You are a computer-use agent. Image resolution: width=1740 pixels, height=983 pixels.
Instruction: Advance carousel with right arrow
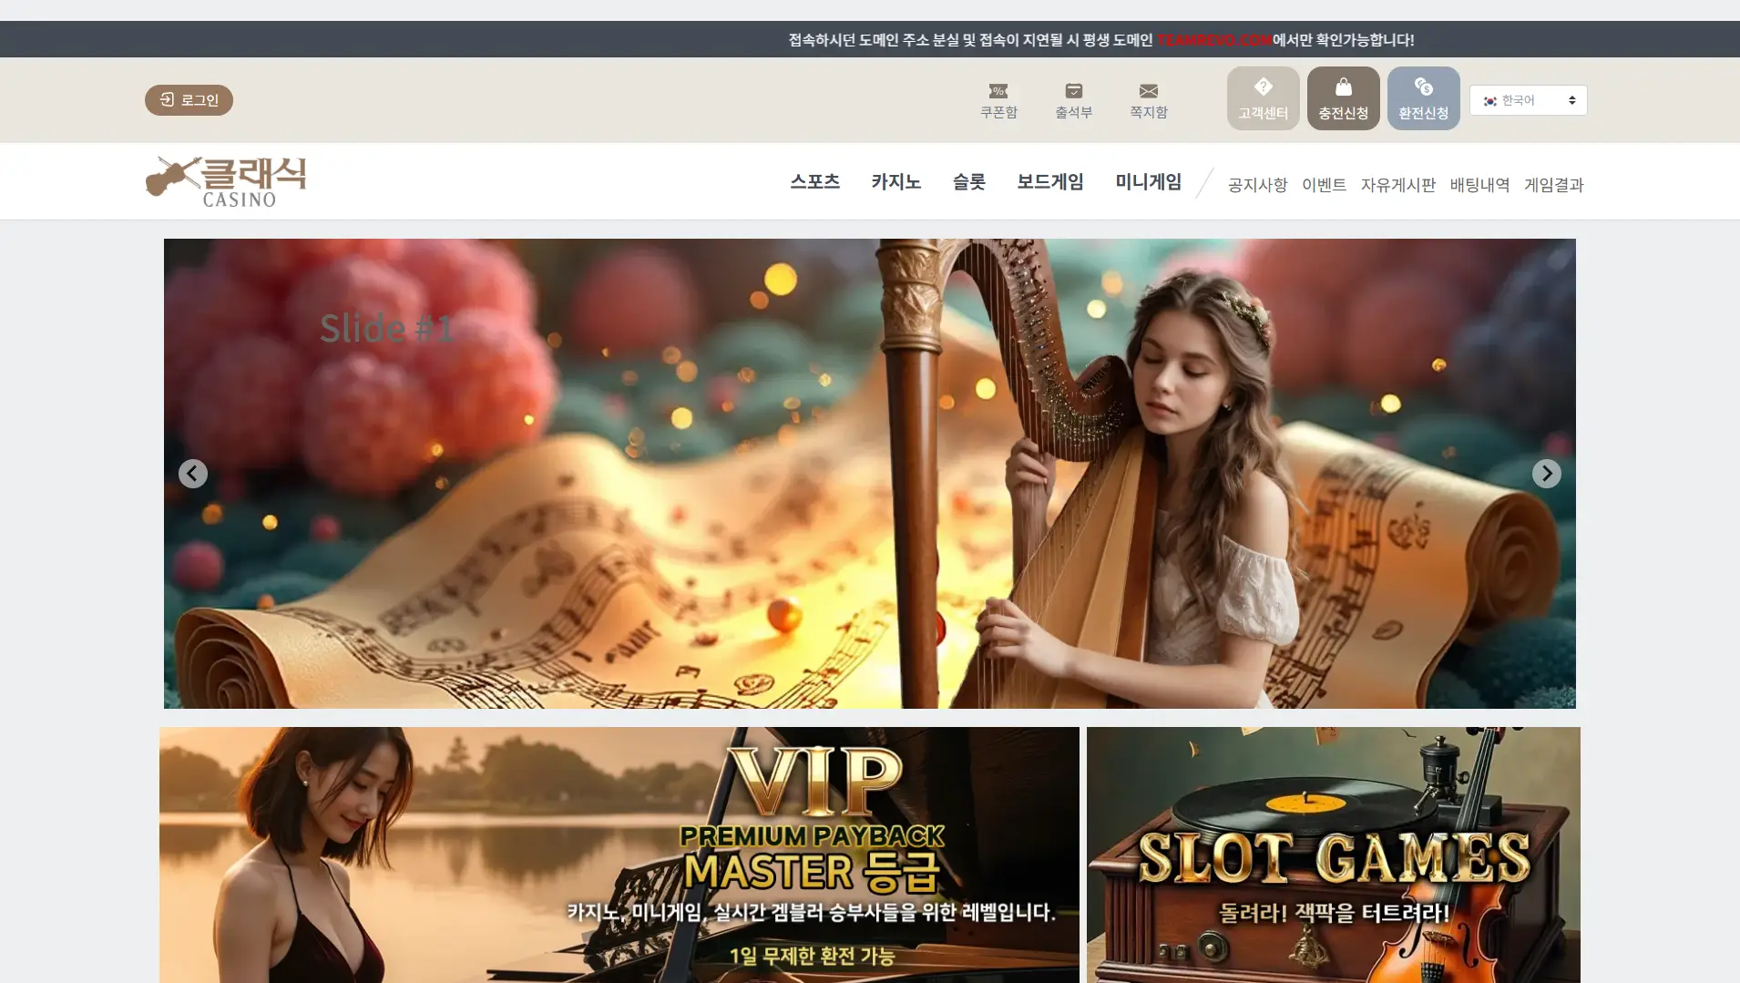[x=1546, y=474]
